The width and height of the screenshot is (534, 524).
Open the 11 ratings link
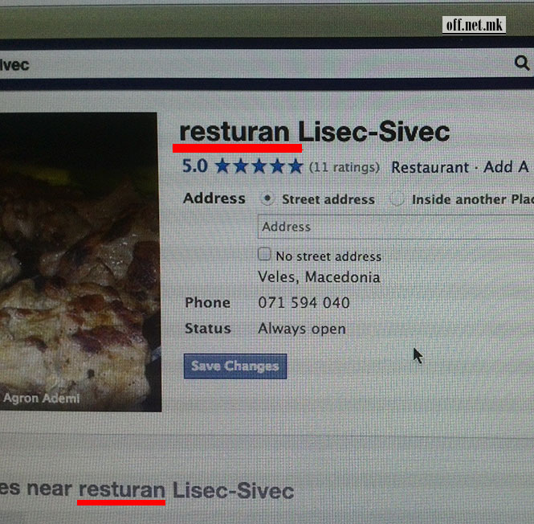pos(344,167)
